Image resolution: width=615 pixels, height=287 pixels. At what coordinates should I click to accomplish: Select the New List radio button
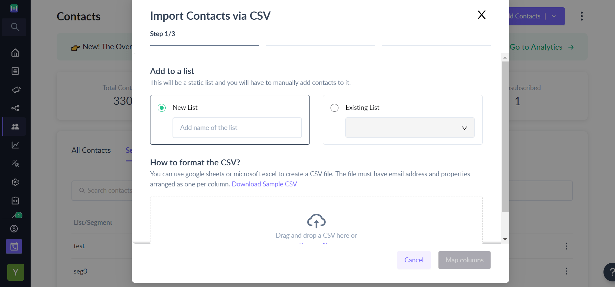coord(162,108)
